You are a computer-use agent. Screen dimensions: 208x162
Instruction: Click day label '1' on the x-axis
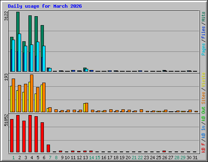click(13, 158)
